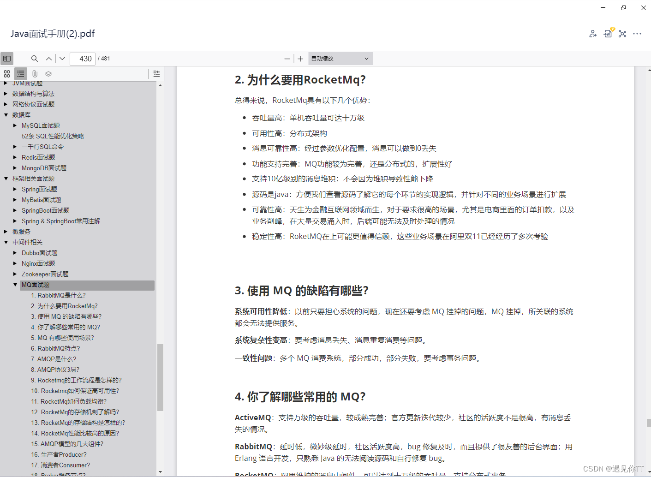Click the outline options icon in sidebar header
The height and width of the screenshot is (477, 651).
pos(156,74)
